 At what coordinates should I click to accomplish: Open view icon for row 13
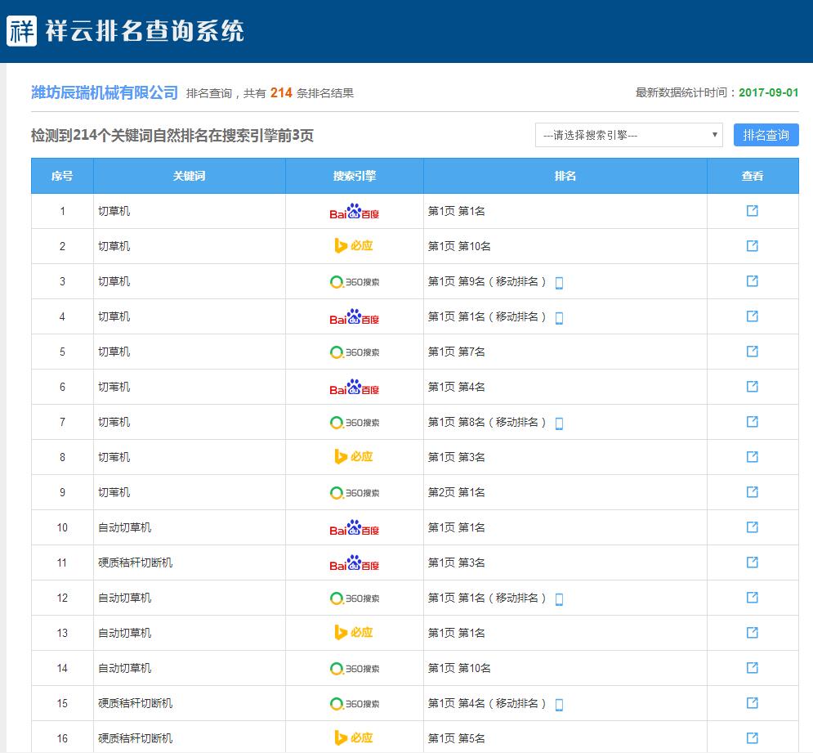pyautogui.click(x=752, y=633)
